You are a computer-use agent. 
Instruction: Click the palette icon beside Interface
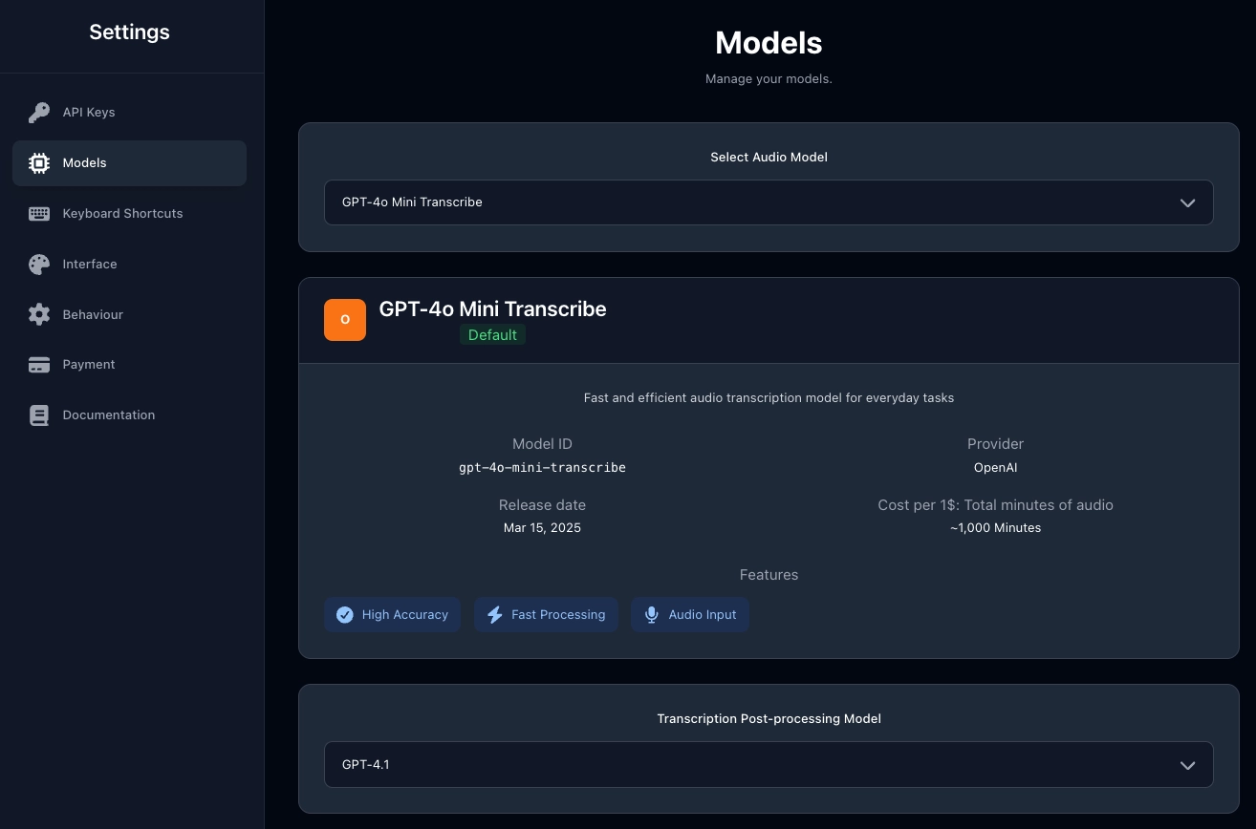click(38, 264)
